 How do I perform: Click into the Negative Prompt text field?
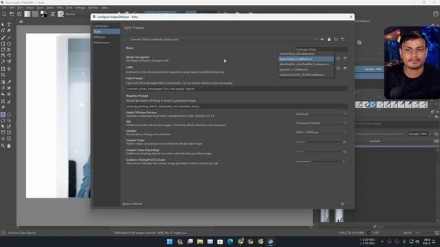236,106
